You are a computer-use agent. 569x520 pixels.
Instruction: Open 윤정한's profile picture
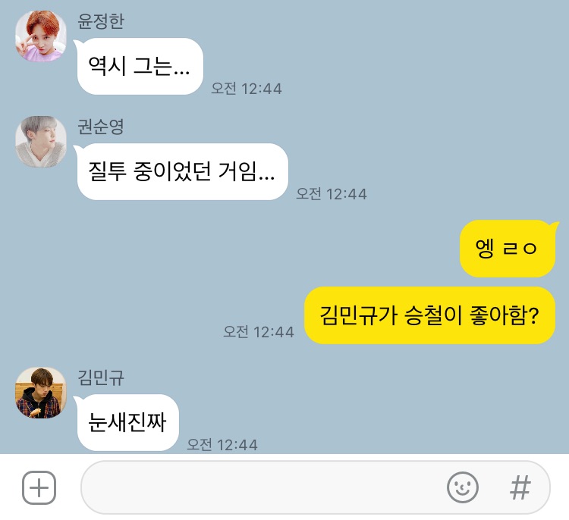click(41, 36)
